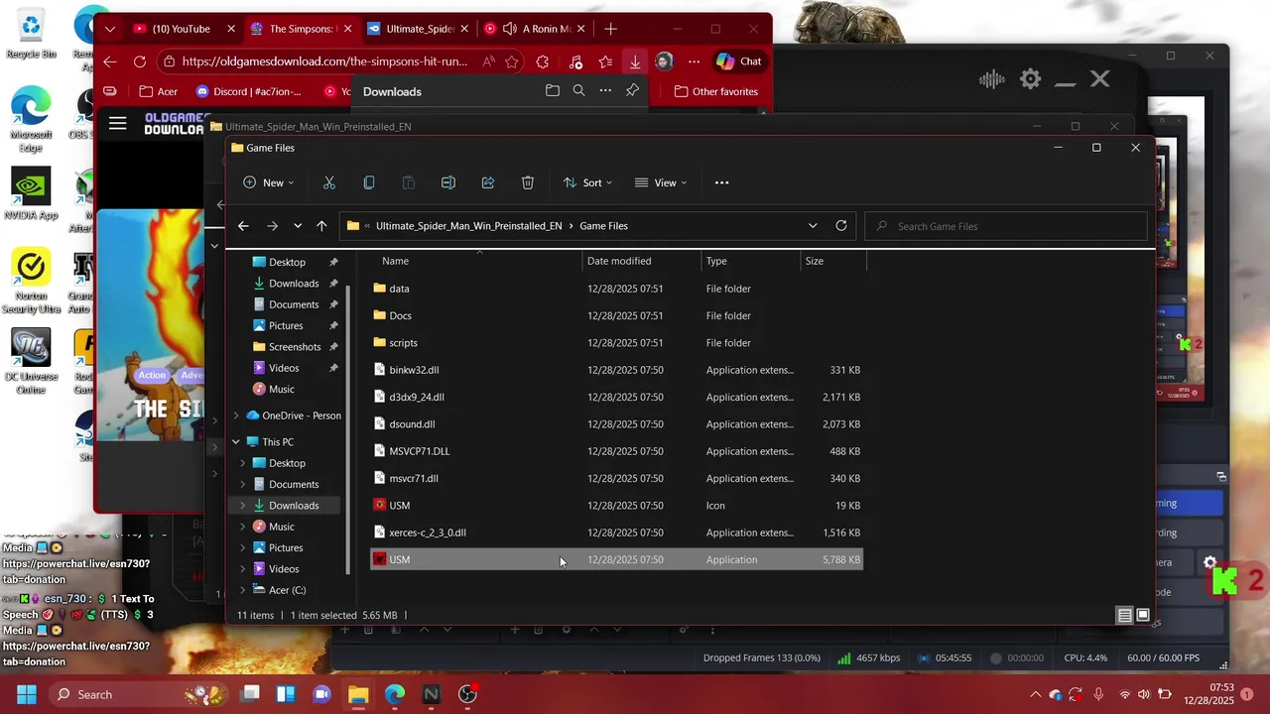Click the Search Game Files box
Screen dimensions: 1270x714
coord(1006,226)
